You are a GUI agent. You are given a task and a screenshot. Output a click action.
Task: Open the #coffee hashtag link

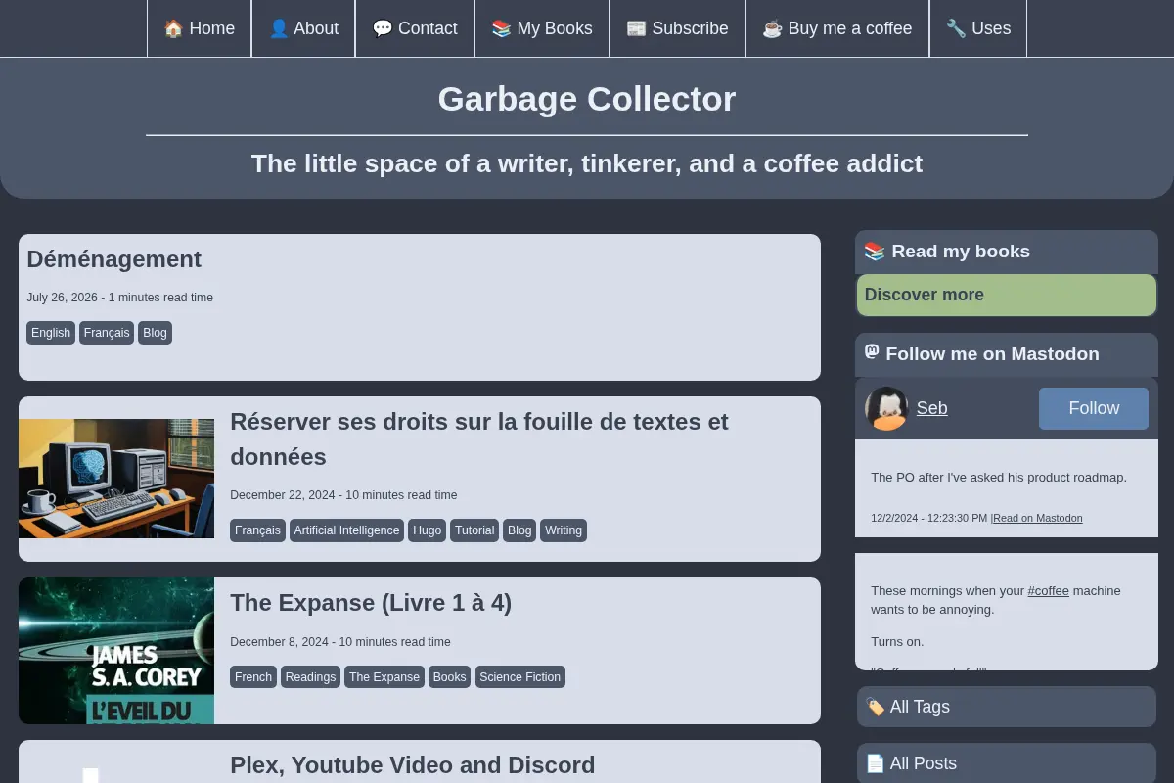click(x=1049, y=591)
